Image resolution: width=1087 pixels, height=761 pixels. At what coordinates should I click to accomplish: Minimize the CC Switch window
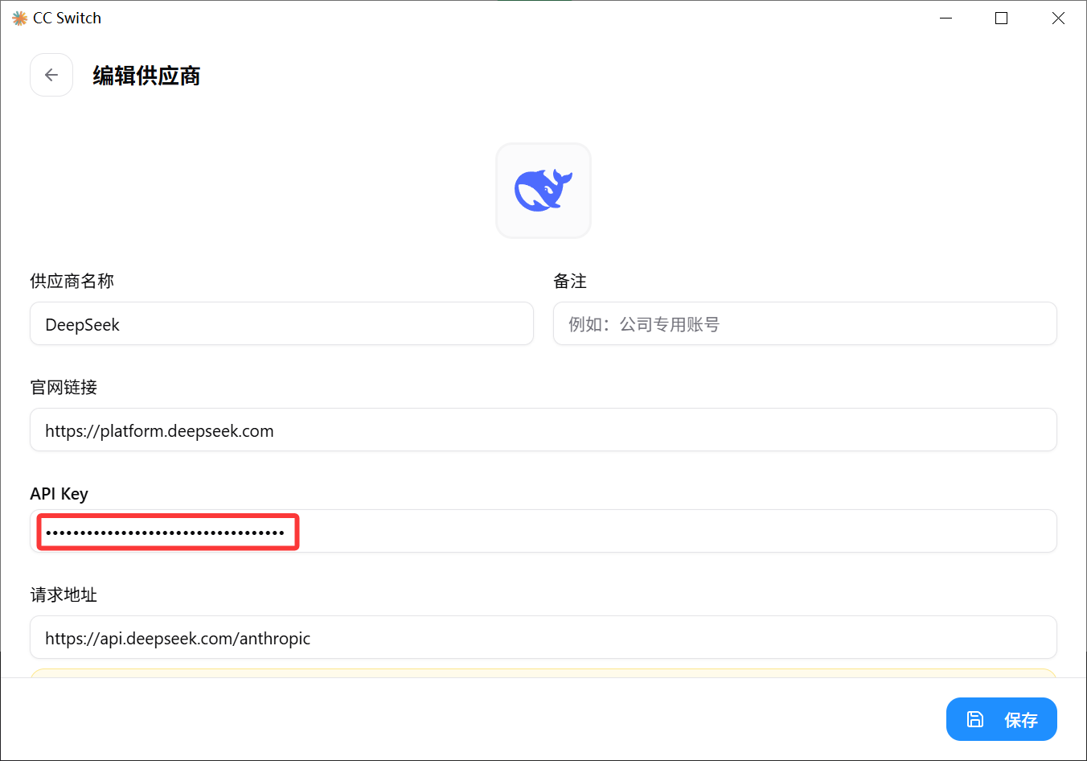tap(946, 18)
